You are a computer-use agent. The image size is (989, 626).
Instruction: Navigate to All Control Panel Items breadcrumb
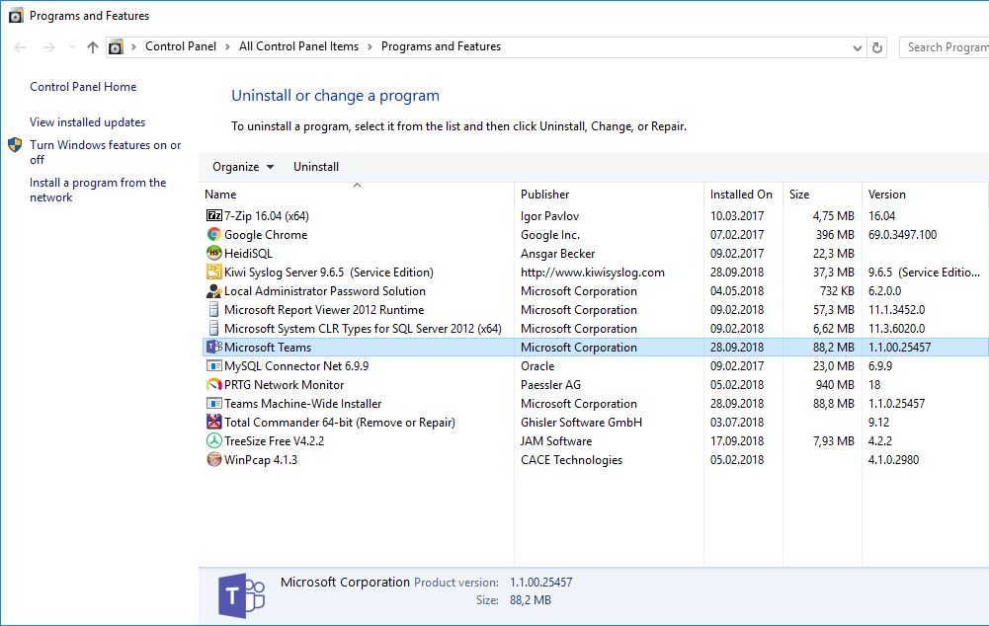(x=298, y=46)
